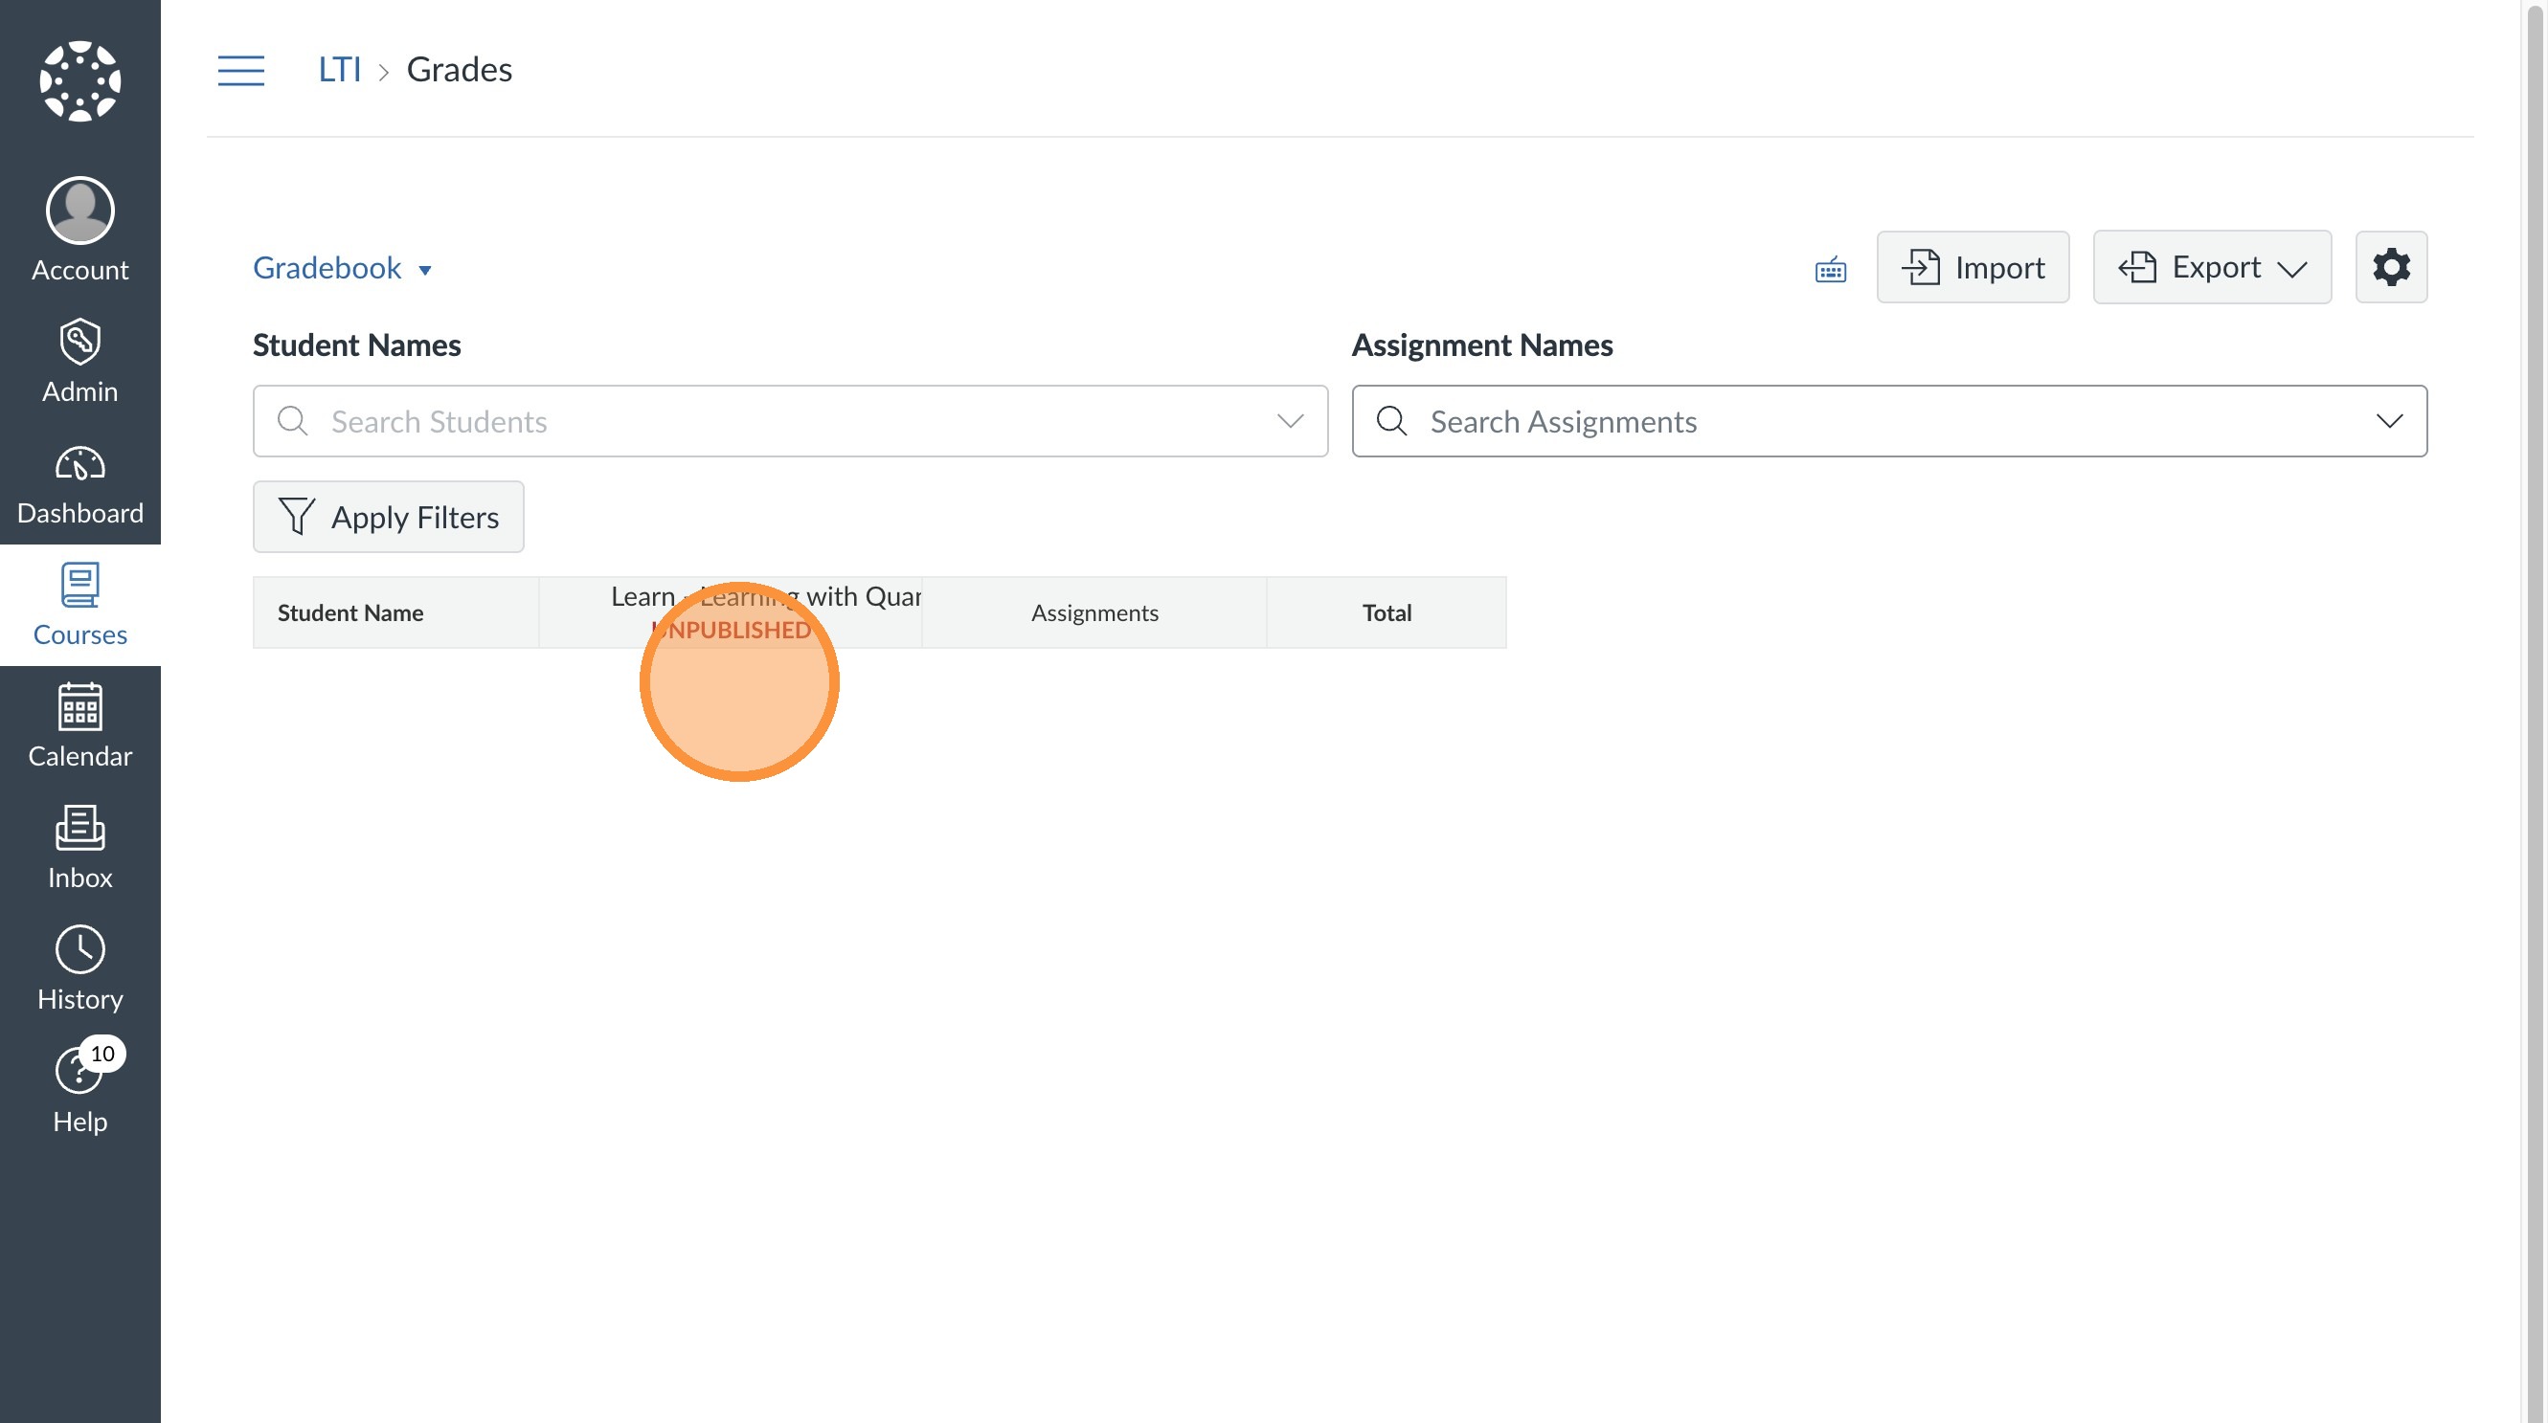
Task: Open the Courses book icon
Action: 80,586
